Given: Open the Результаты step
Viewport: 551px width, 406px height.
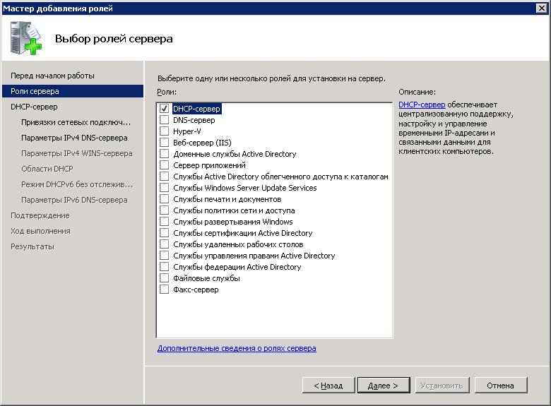Looking at the screenshot, I should (32, 246).
